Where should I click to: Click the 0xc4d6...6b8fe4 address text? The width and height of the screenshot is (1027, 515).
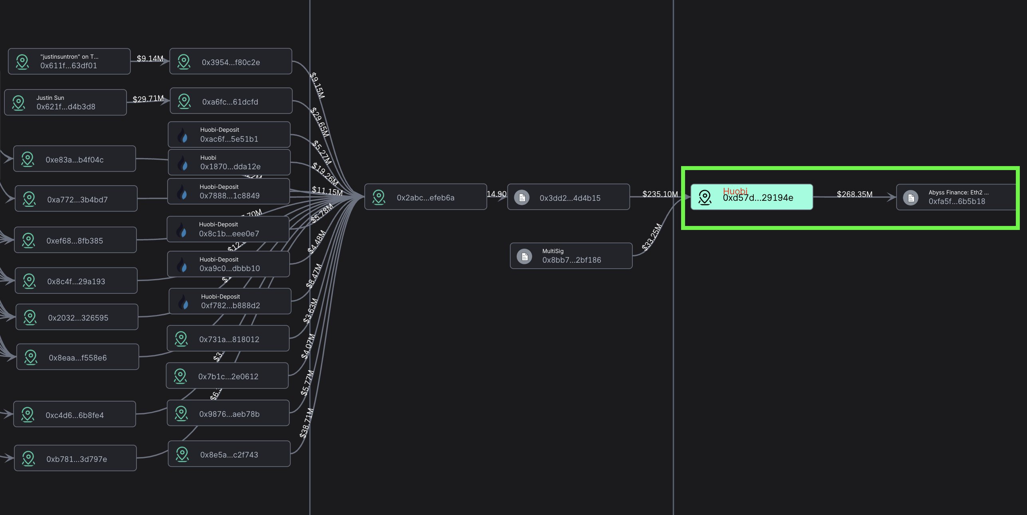point(74,415)
